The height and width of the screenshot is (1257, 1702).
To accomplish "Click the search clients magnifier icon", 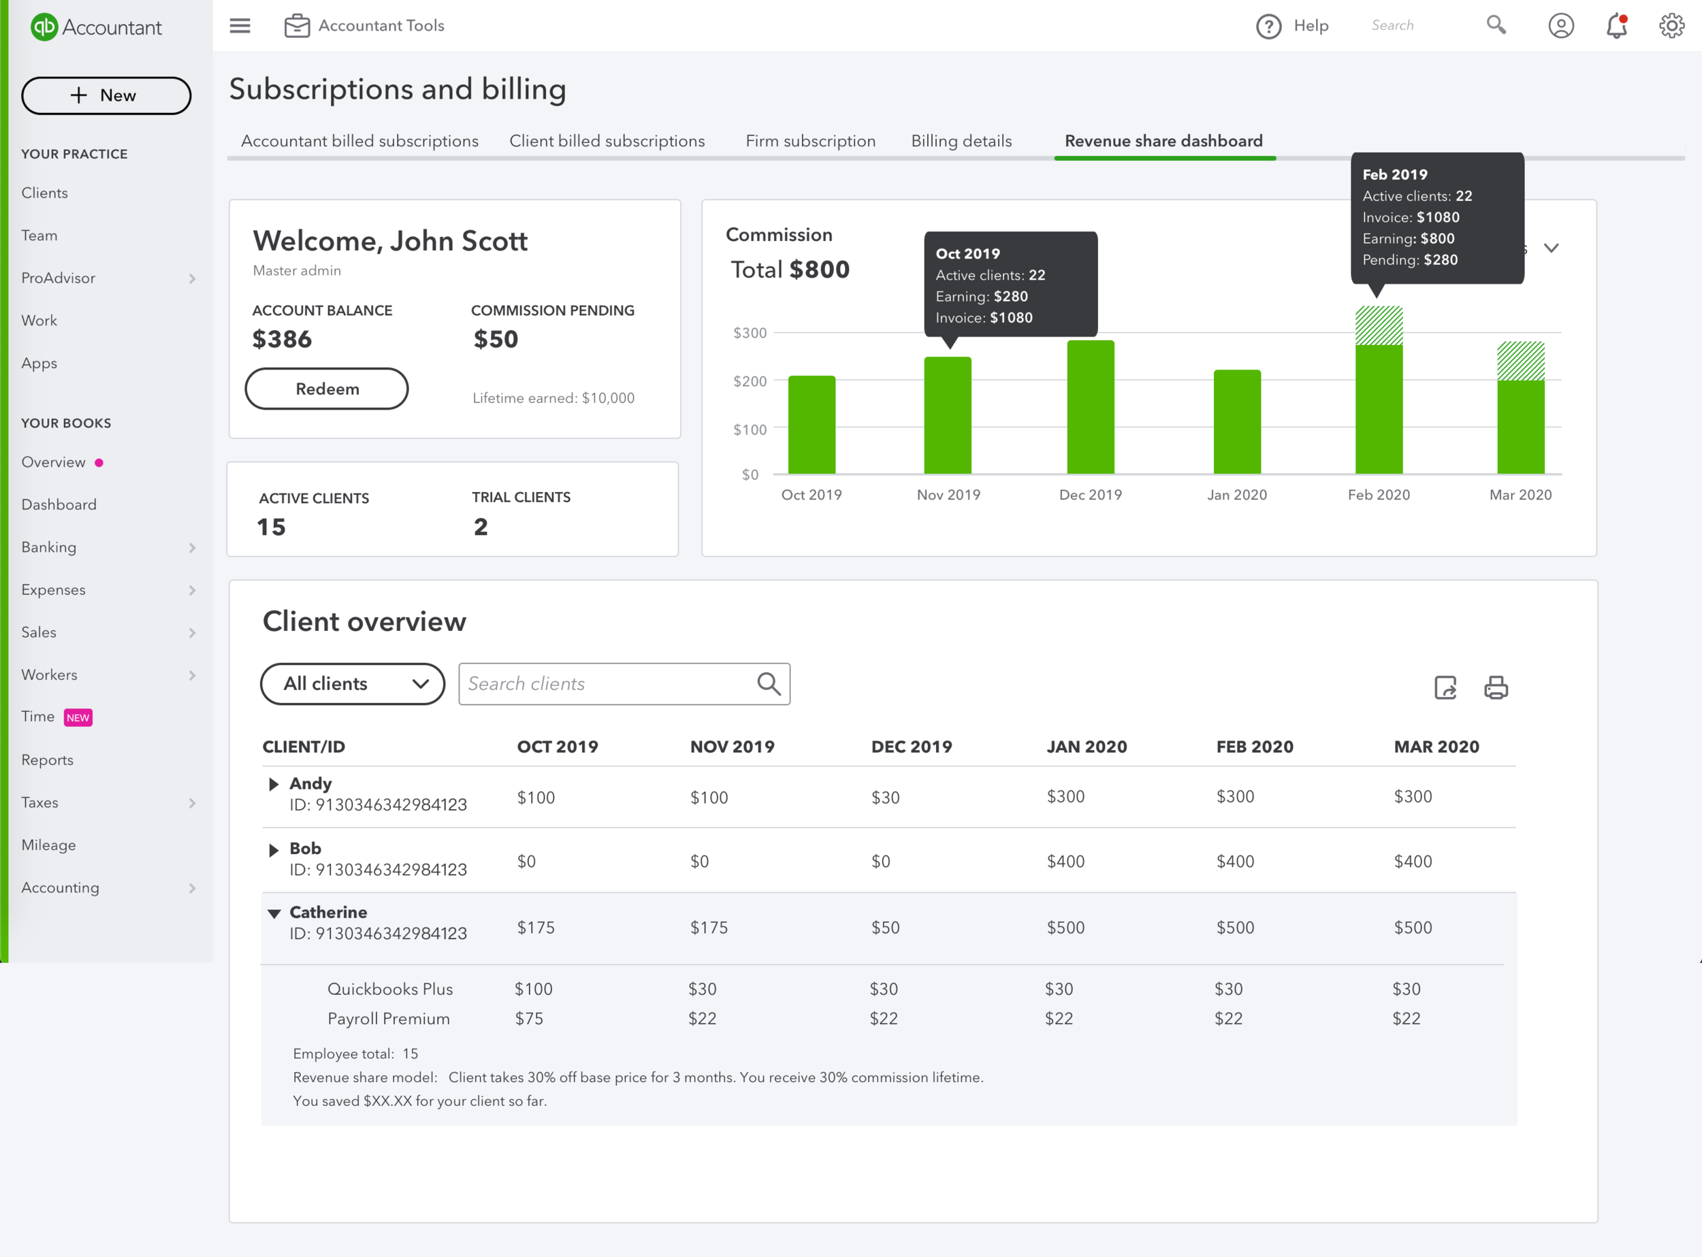I will (769, 683).
